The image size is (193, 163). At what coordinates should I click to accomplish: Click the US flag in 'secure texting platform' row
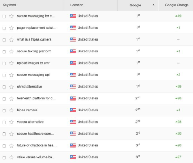tap(73, 51)
